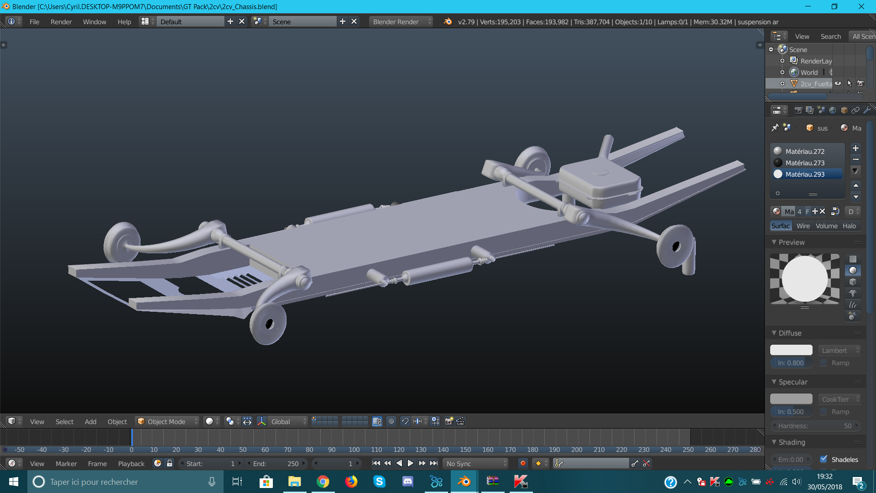Viewport: 876px width, 493px height.
Task: Click the OpenGL render image icon
Action: [448, 421]
